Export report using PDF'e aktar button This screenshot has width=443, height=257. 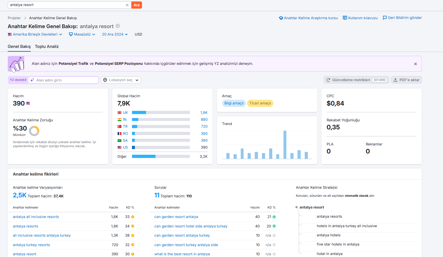point(406,80)
